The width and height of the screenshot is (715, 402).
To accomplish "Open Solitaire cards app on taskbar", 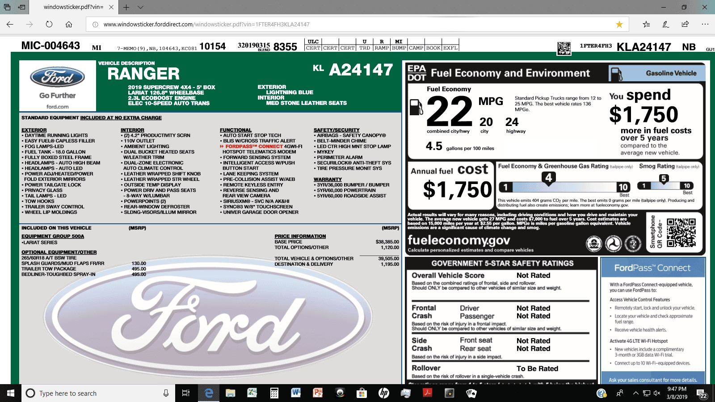I will pyautogui.click(x=471, y=393).
